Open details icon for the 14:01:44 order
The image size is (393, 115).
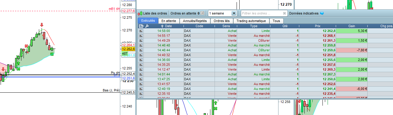tap(141, 74)
